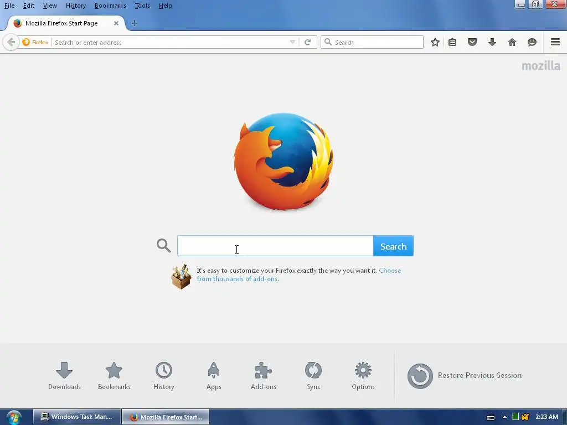The width and height of the screenshot is (567, 425).
Task: Reload the current page
Action: pyautogui.click(x=307, y=42)
